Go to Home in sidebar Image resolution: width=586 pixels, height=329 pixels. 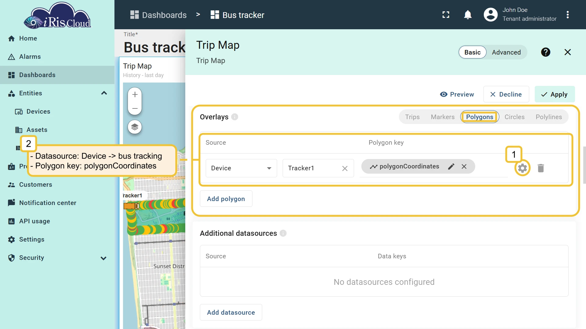coord(57,38)
